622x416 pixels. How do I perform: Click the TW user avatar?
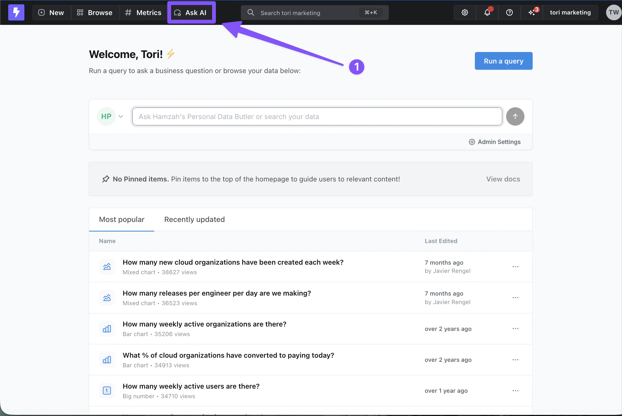[614, 12]
